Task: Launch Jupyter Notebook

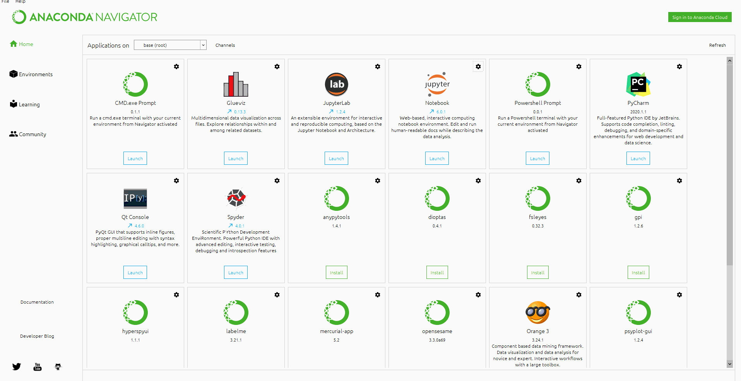Action: click(437, 158)
